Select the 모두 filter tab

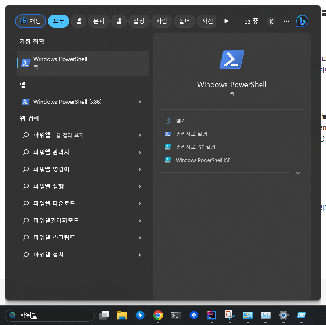point(59,21)
